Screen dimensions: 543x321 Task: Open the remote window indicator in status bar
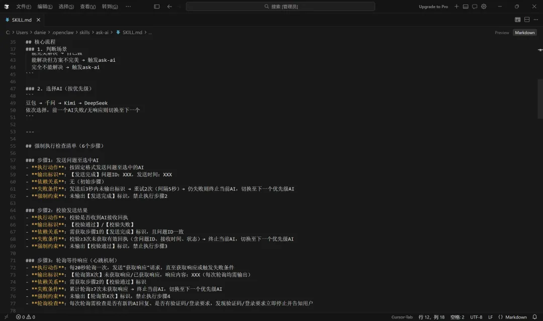tap(6, 317)
